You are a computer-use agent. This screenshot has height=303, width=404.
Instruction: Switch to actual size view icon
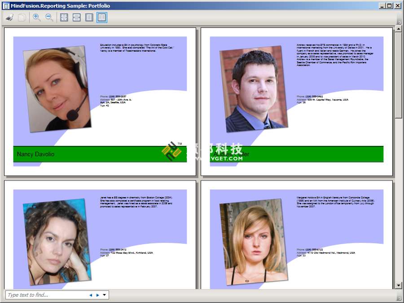(64, 18)
